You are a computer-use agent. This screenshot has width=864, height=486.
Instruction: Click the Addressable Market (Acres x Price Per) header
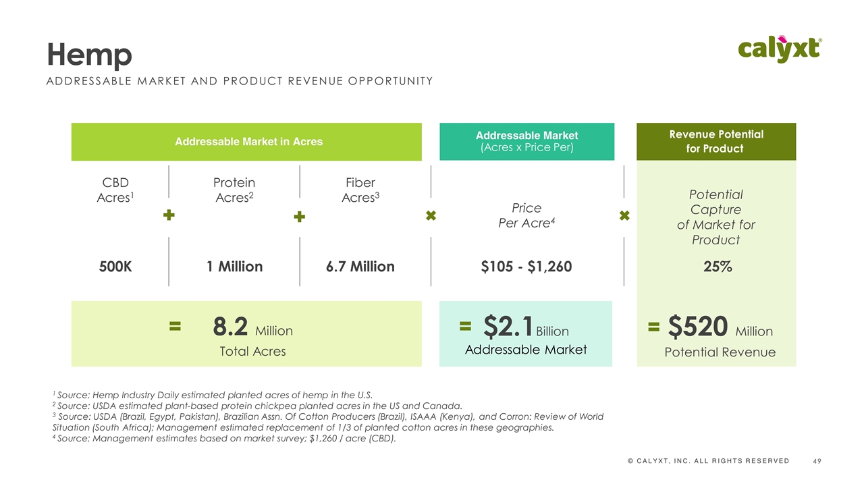(527, 142)
